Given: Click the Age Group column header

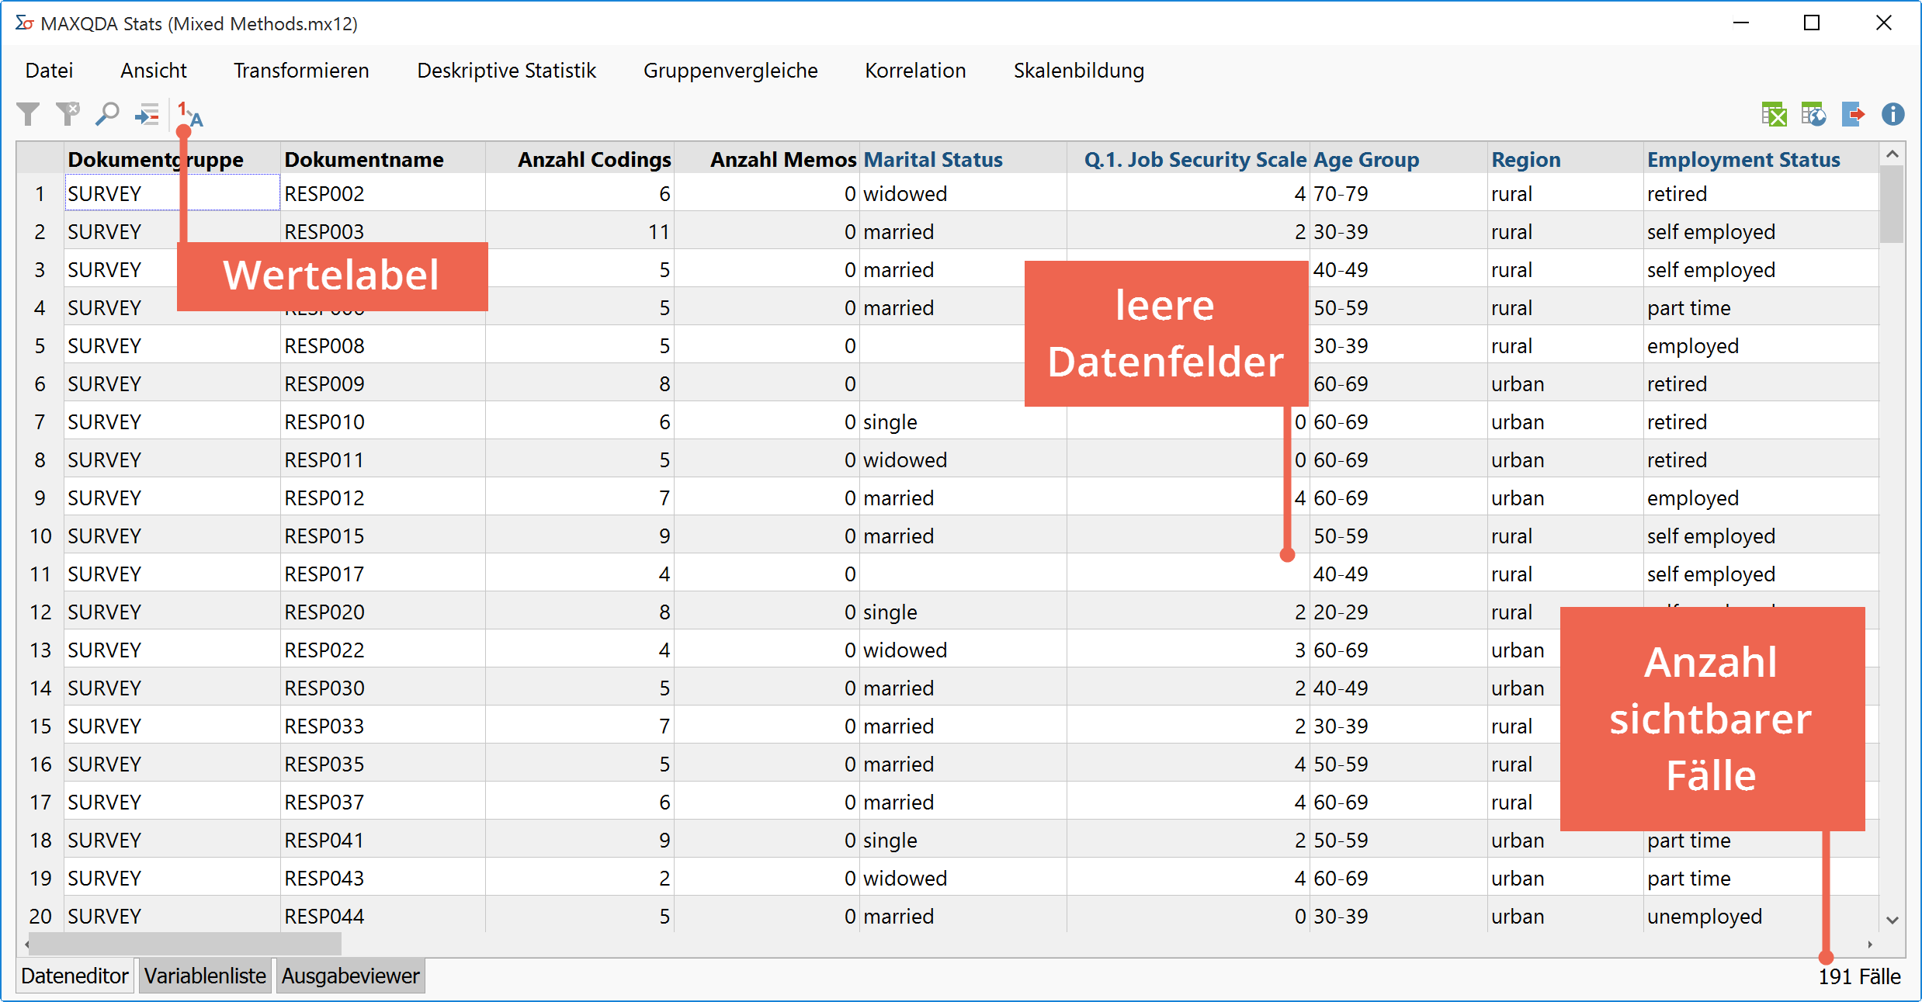Looking at the screenshot, I should 1399,159.
